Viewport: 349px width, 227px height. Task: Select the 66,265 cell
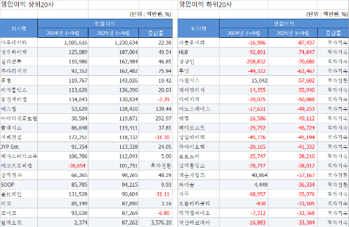pyautogui.click(x=63, y=175)
